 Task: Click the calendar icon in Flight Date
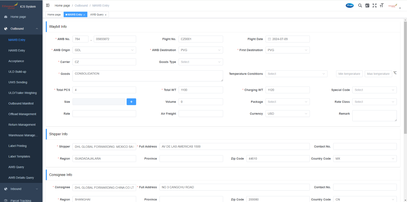pyautogui.click(x=269, y=39)
